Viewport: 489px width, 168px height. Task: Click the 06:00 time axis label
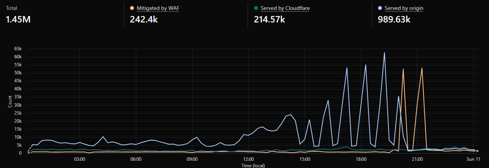click(x=136, y=158)
